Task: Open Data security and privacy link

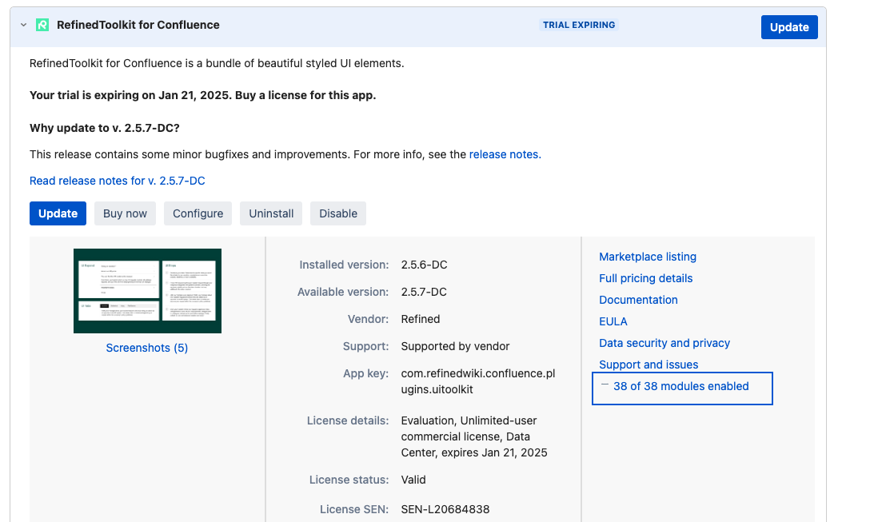Action: [x=664, y=344]
